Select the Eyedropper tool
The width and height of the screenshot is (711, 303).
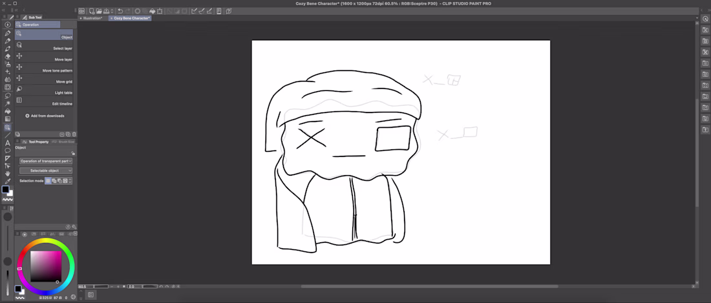[8, 181]
